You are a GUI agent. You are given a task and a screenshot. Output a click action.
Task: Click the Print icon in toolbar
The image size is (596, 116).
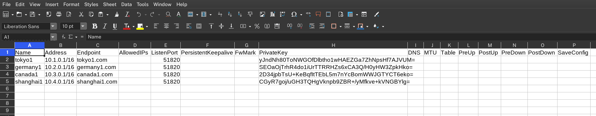(x=59, y=14)
